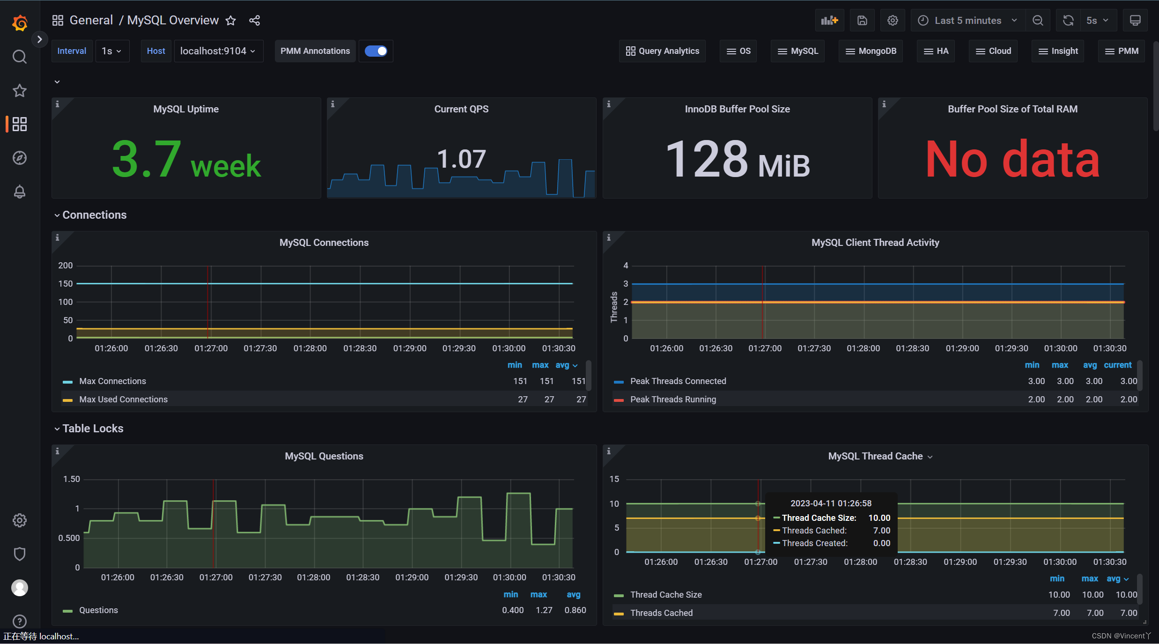Collapse the Connections row
This screenshot has width=1159, height=644.
pyautogui.click(x=90, y=215)
